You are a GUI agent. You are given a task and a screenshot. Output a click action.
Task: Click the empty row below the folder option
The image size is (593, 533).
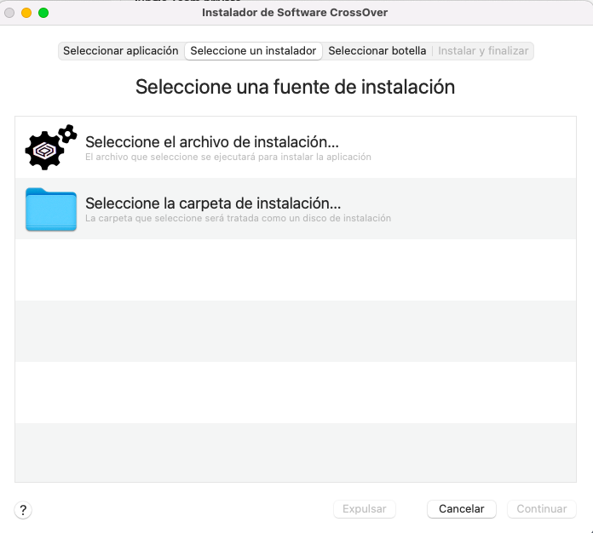pyautogui.click(x=296, y=269)
